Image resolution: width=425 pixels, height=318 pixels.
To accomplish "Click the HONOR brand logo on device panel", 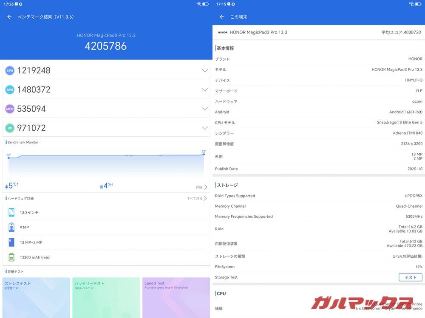I will (x=223, y=32).
